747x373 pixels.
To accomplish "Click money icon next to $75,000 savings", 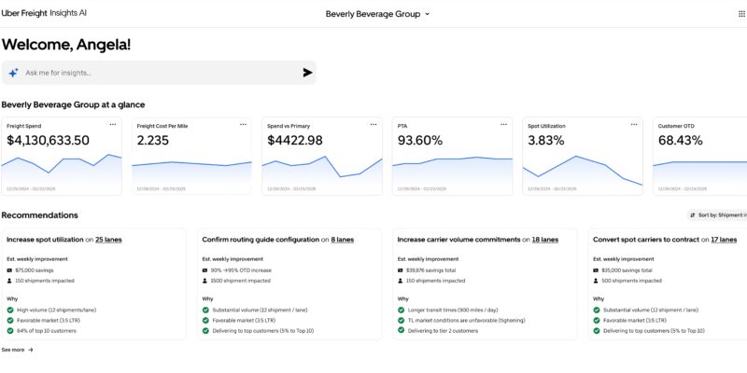I will [9, 270].
